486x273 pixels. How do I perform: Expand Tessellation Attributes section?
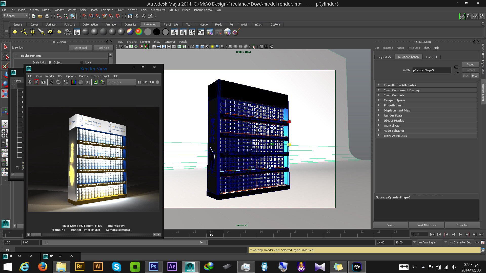pyautogui.click(x=400, y=85)
